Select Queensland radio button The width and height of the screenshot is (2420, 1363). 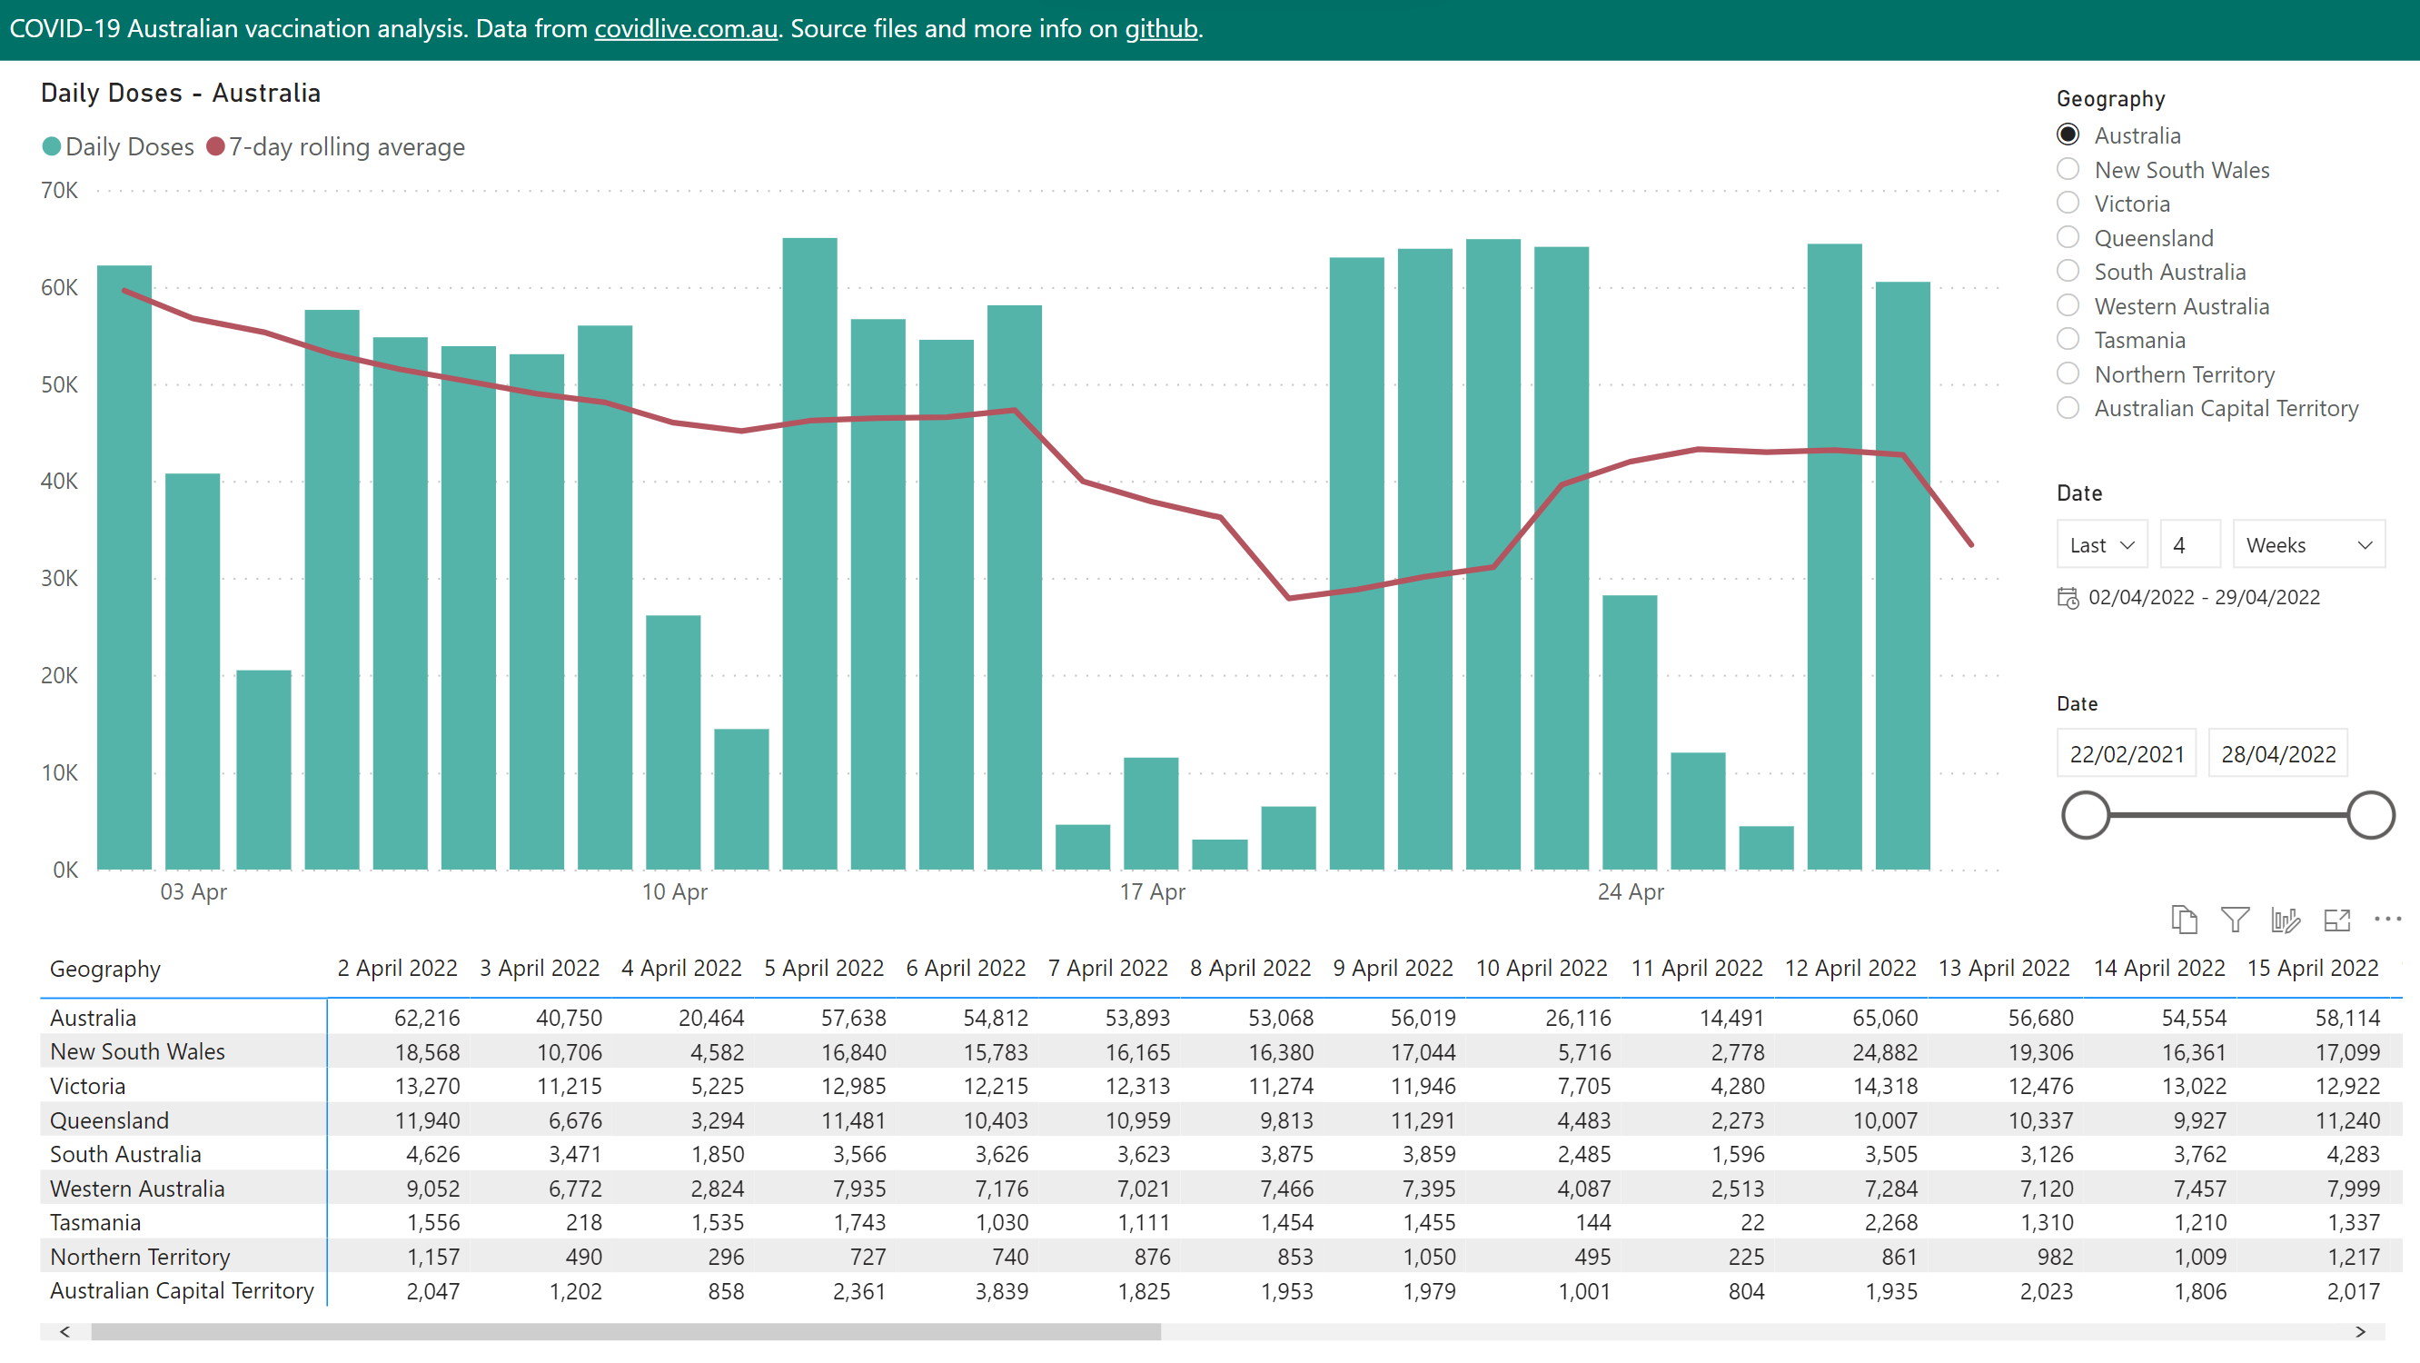click(2068, 237)
